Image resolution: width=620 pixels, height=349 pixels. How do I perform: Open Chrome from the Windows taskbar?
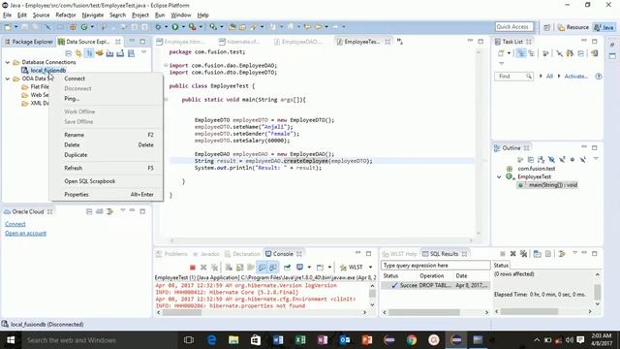coord(411,340)
